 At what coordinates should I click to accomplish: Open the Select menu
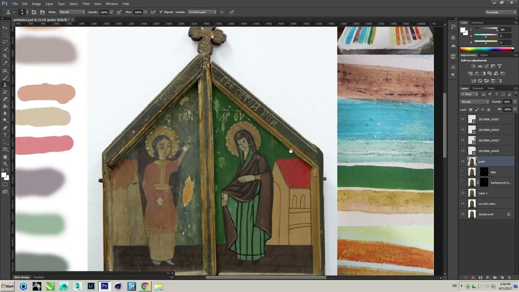[73, 4]
